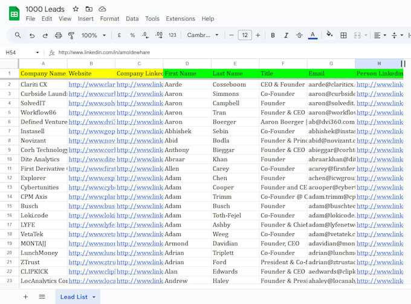Decrease font size with minus button

click(x=231, y=35)
